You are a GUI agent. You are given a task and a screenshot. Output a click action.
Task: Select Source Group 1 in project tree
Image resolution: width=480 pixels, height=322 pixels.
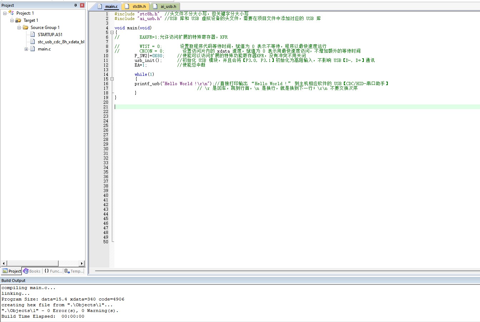(45, 28)
